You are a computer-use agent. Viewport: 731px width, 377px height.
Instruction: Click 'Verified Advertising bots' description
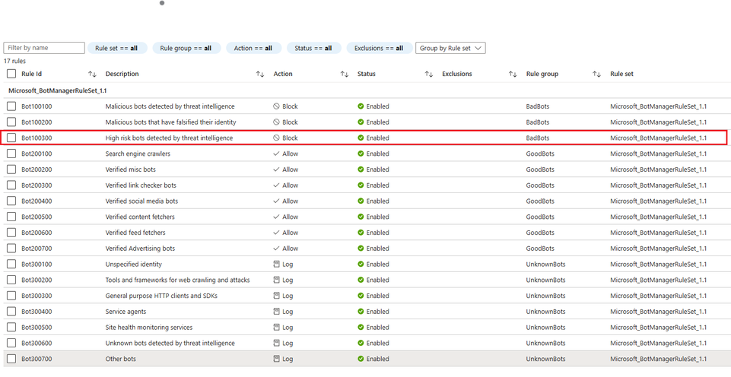140,249
